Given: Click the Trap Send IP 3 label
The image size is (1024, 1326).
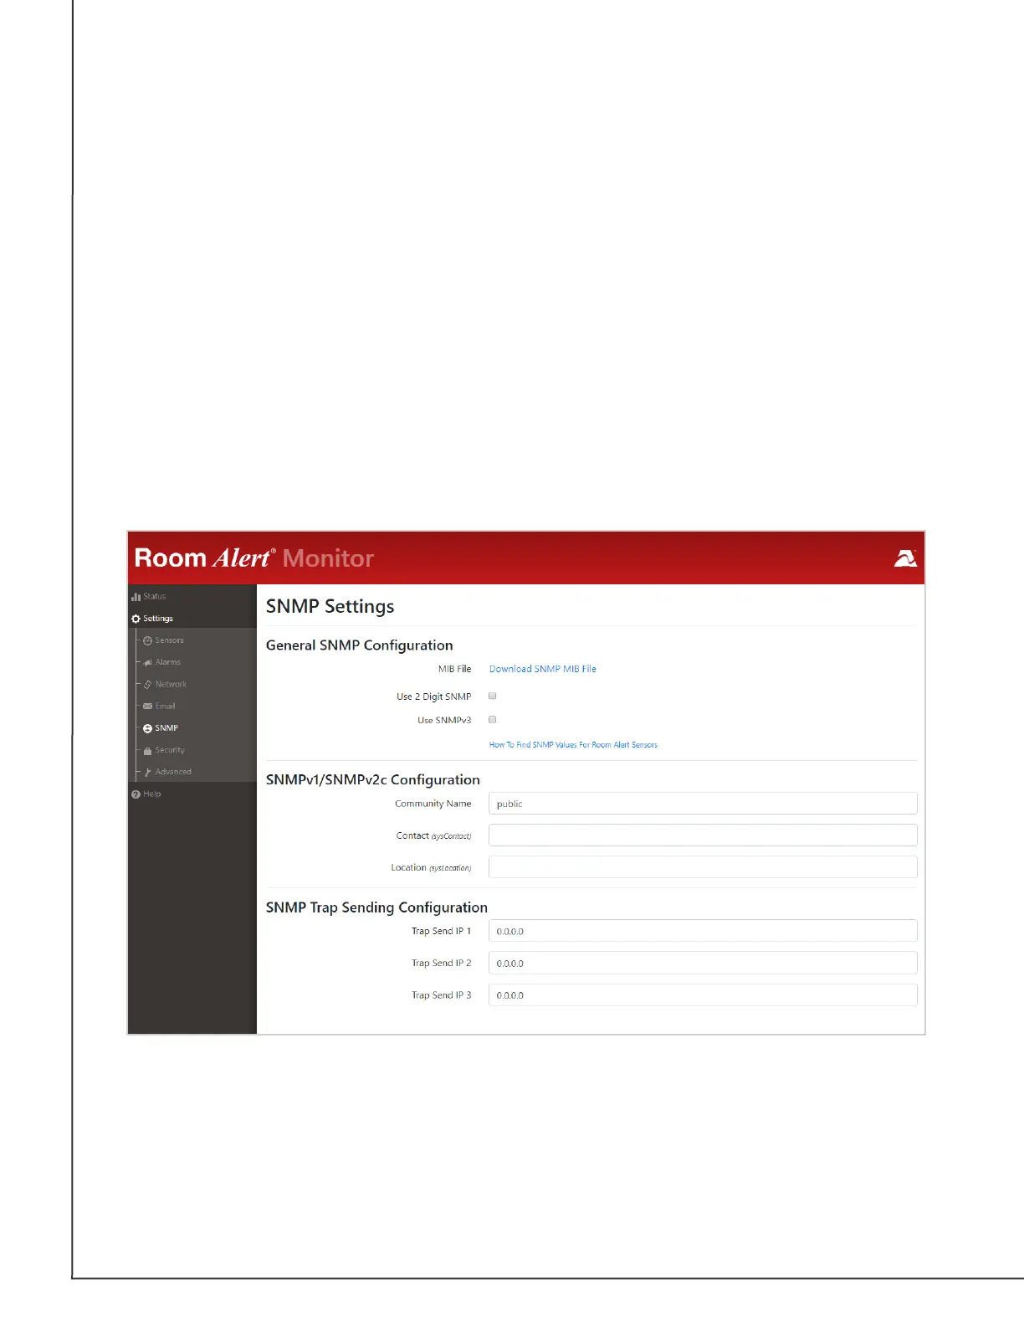Looking at the screenshot, I should [441, 995].
